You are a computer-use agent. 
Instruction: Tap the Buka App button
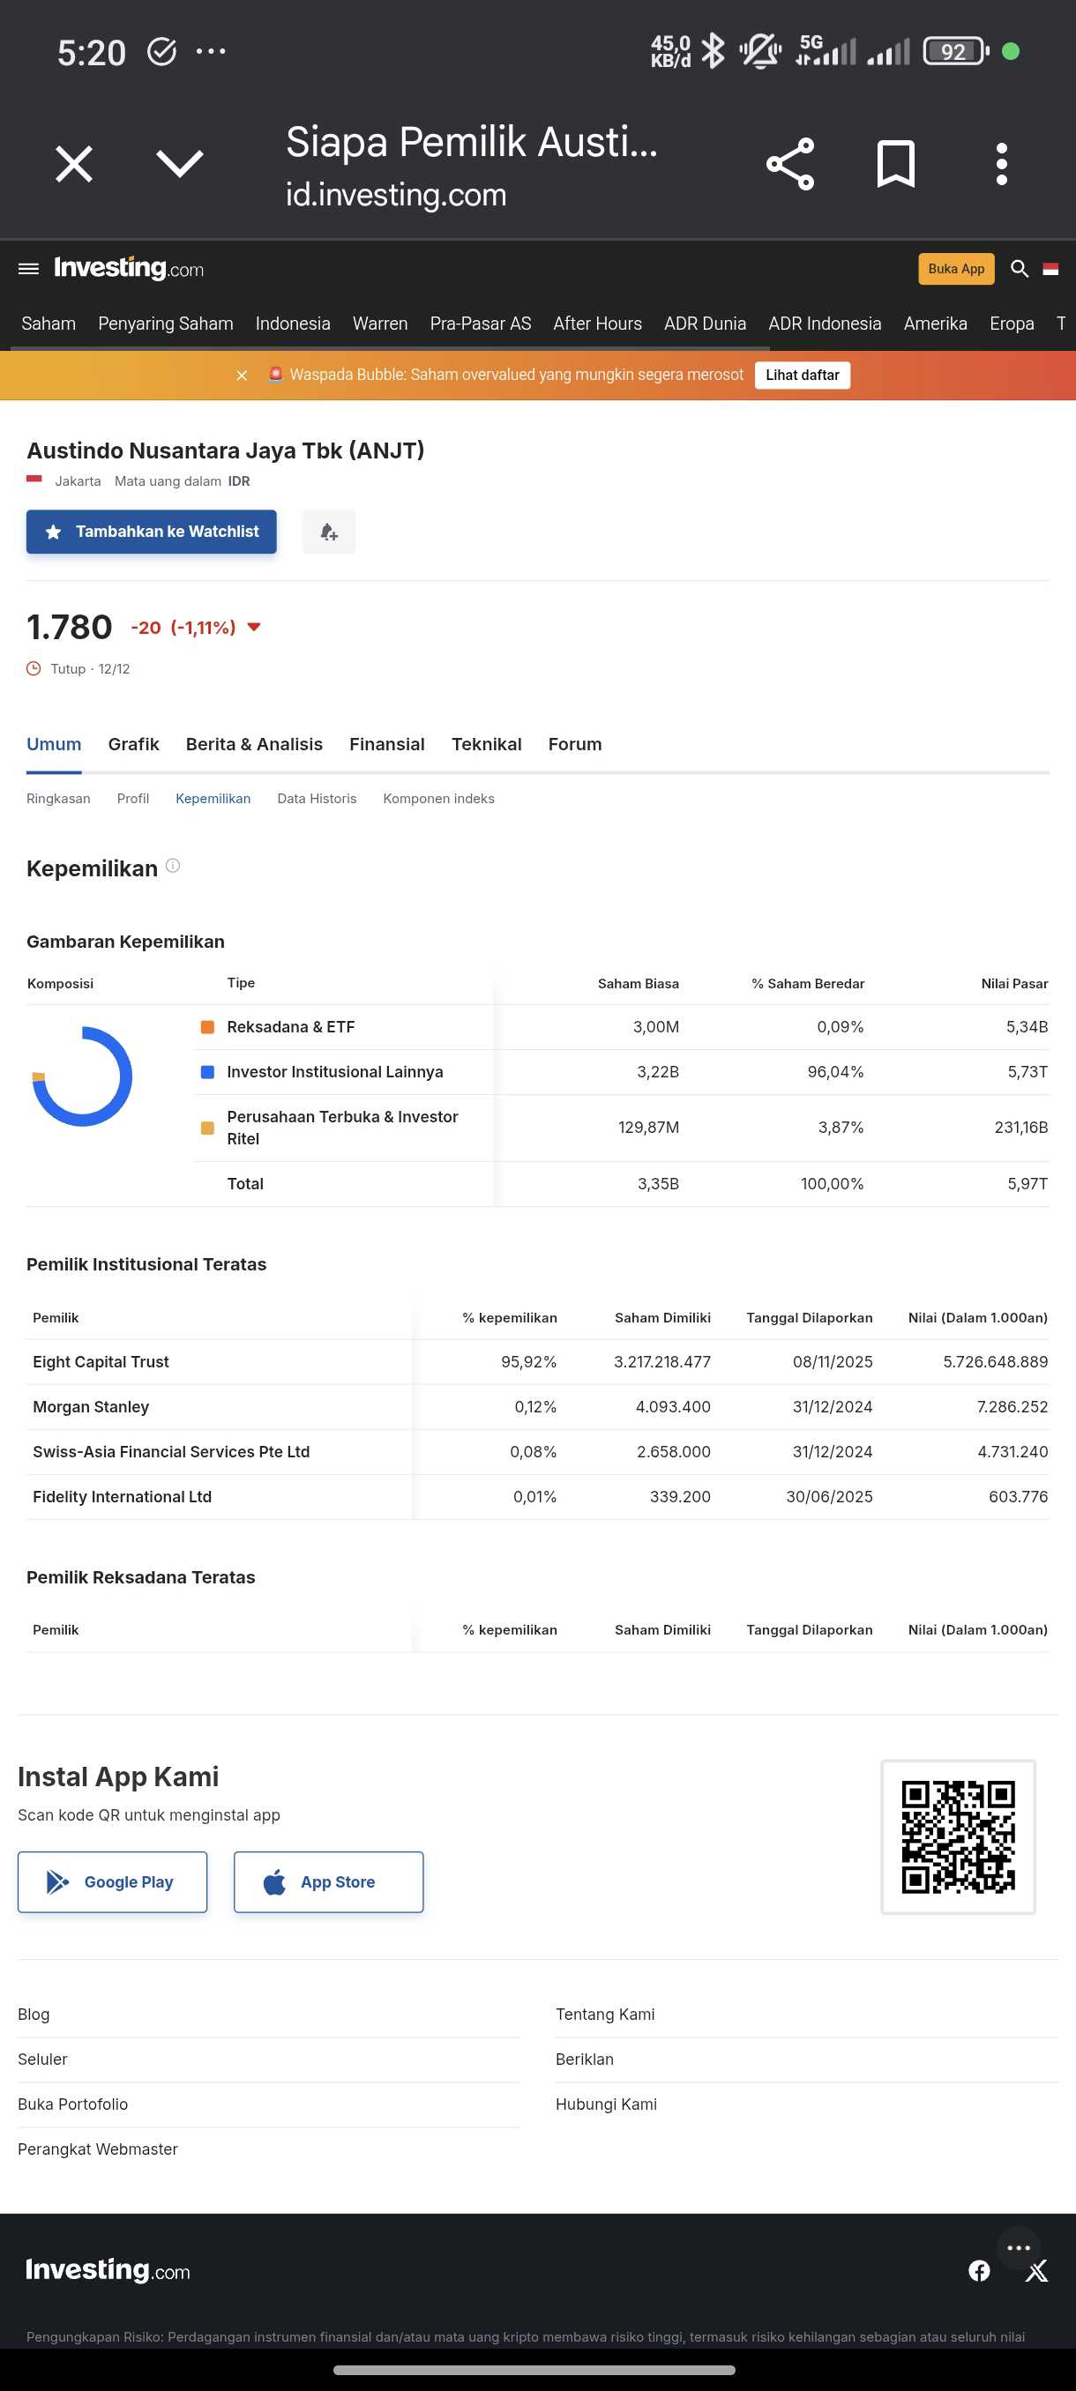(955, 269)
